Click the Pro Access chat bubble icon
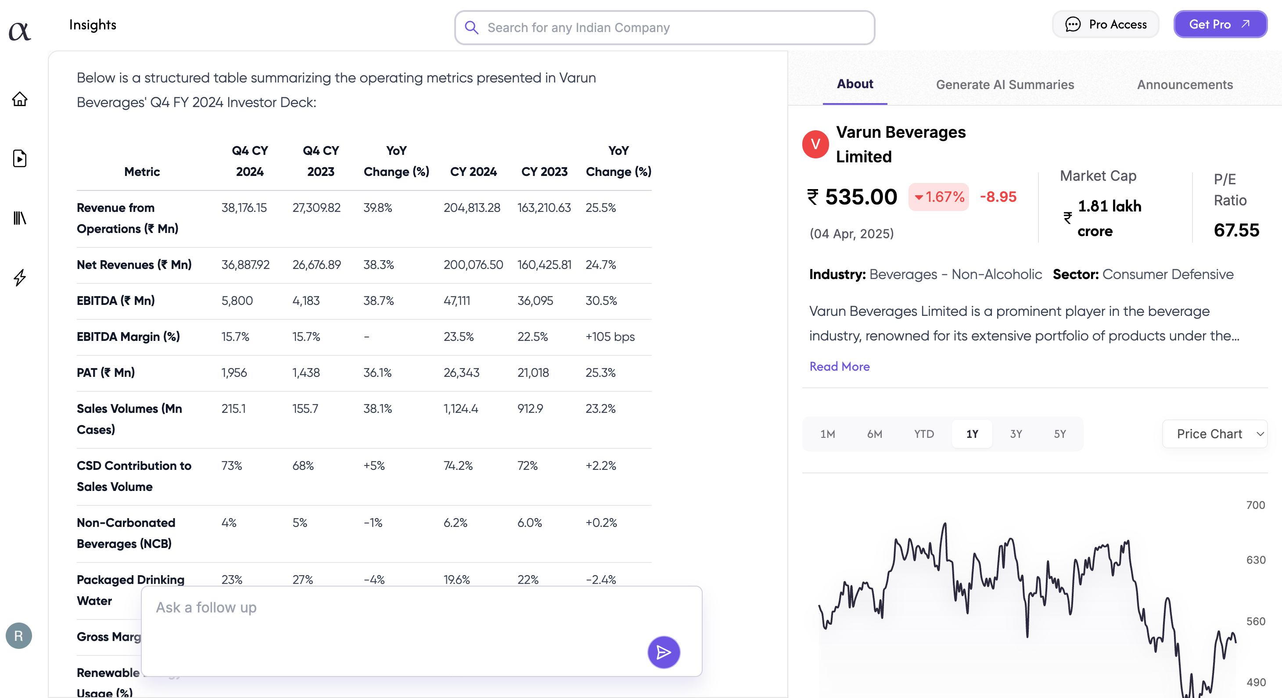1282x698 pixels. (x=1073, y=25)
